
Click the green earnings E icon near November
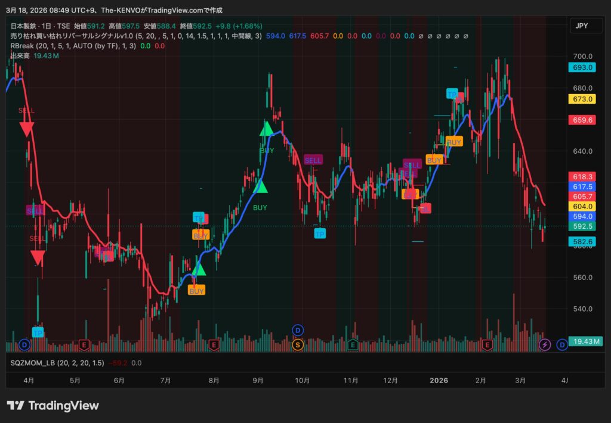coord(353,344)
